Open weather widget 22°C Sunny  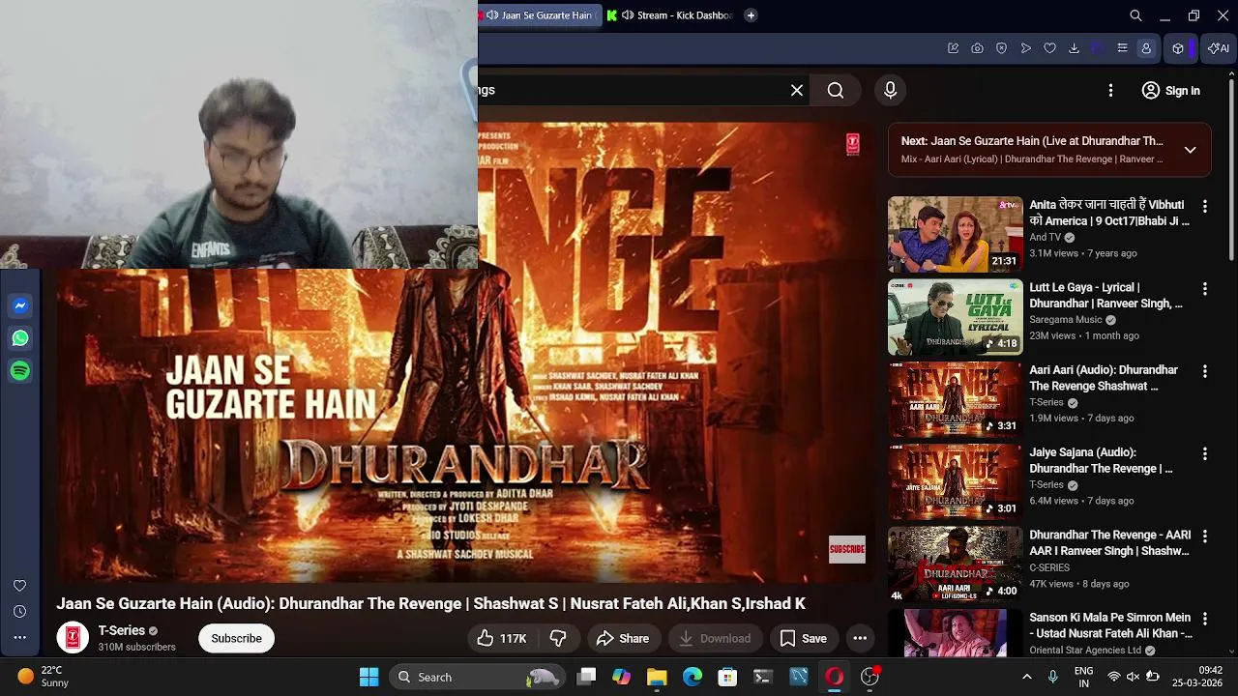pos(44,677)
